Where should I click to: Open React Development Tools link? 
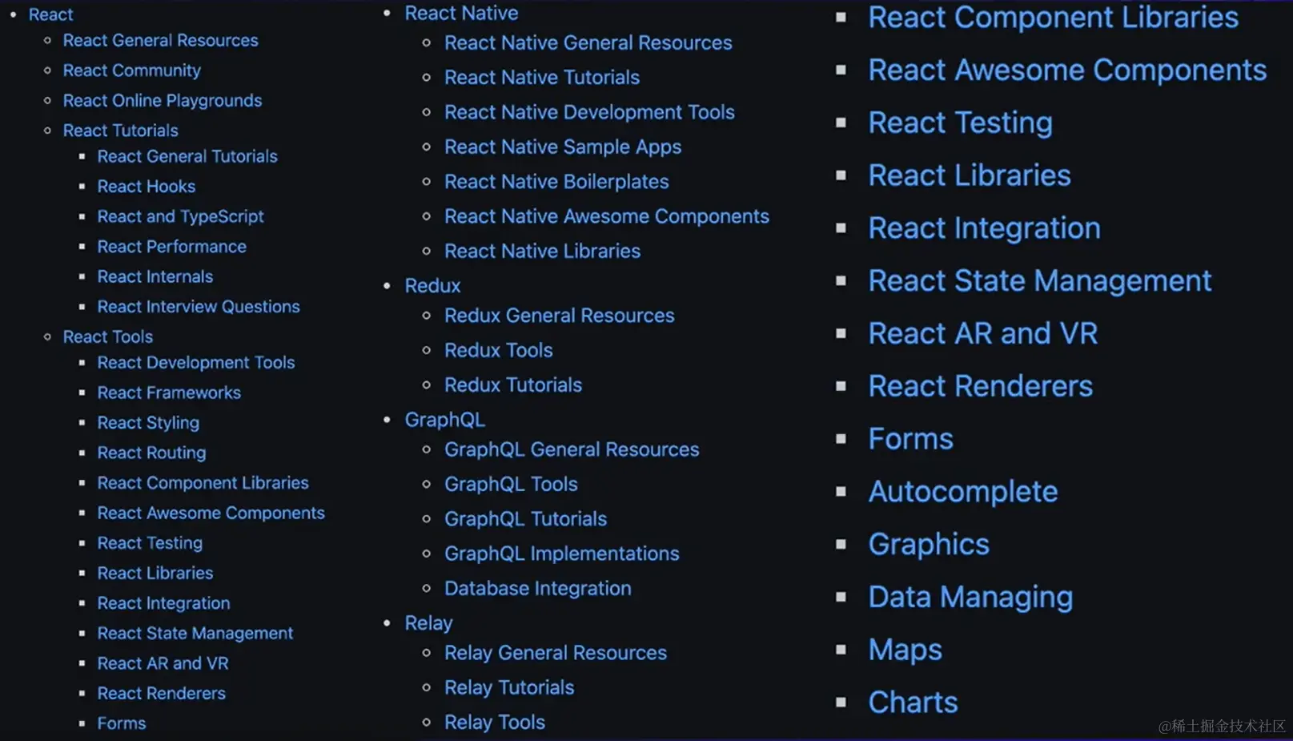pos(195,363)
